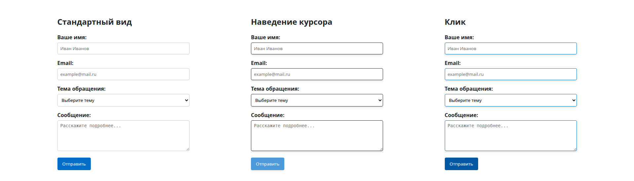The image size is (634, 181).
Task: Click dark-blue Отправить button under Клик
Action: click(x=461, y=164)
